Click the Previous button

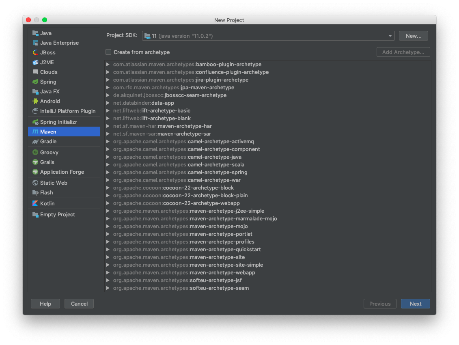coord(380,304)
